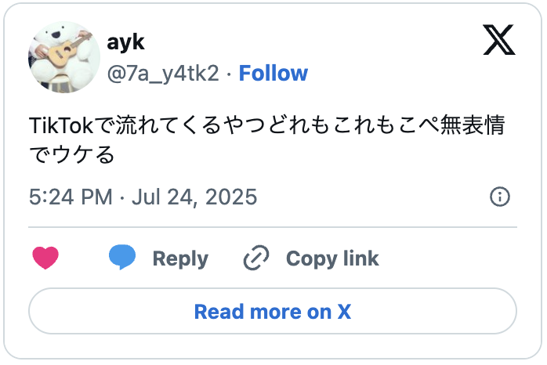Follow the user via the Follow link
Viewport: 547px width, 365px height.
click(273, 74)
